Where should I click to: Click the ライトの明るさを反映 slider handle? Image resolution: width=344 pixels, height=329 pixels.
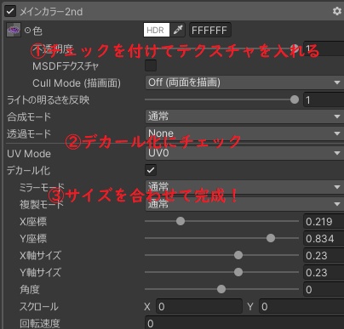(x=295, y=99)
